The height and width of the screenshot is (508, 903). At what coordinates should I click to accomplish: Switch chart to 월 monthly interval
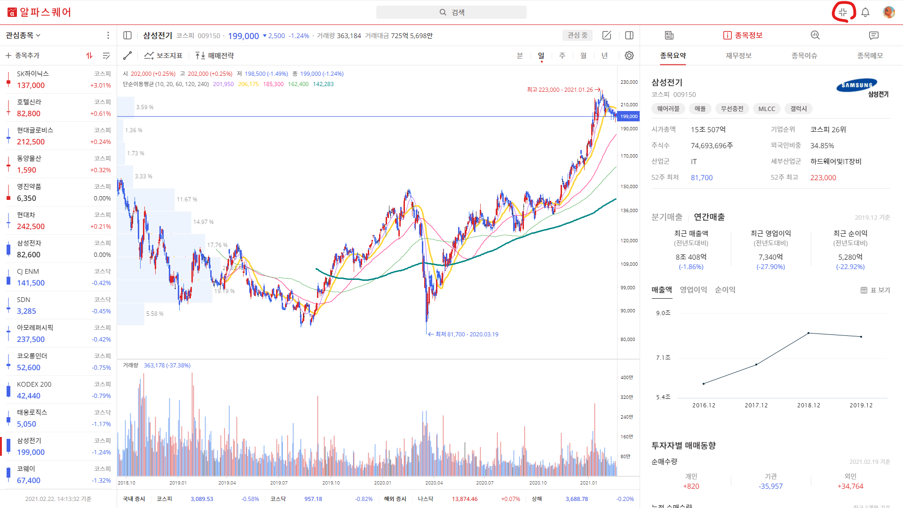[x=583, y=56]
